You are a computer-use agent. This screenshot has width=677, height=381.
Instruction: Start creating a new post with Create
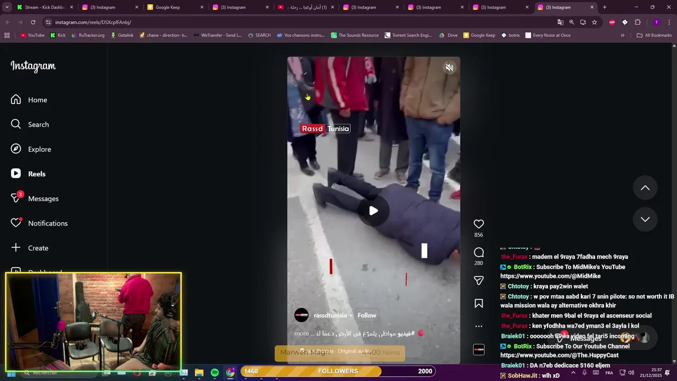(x=30, y=248)
